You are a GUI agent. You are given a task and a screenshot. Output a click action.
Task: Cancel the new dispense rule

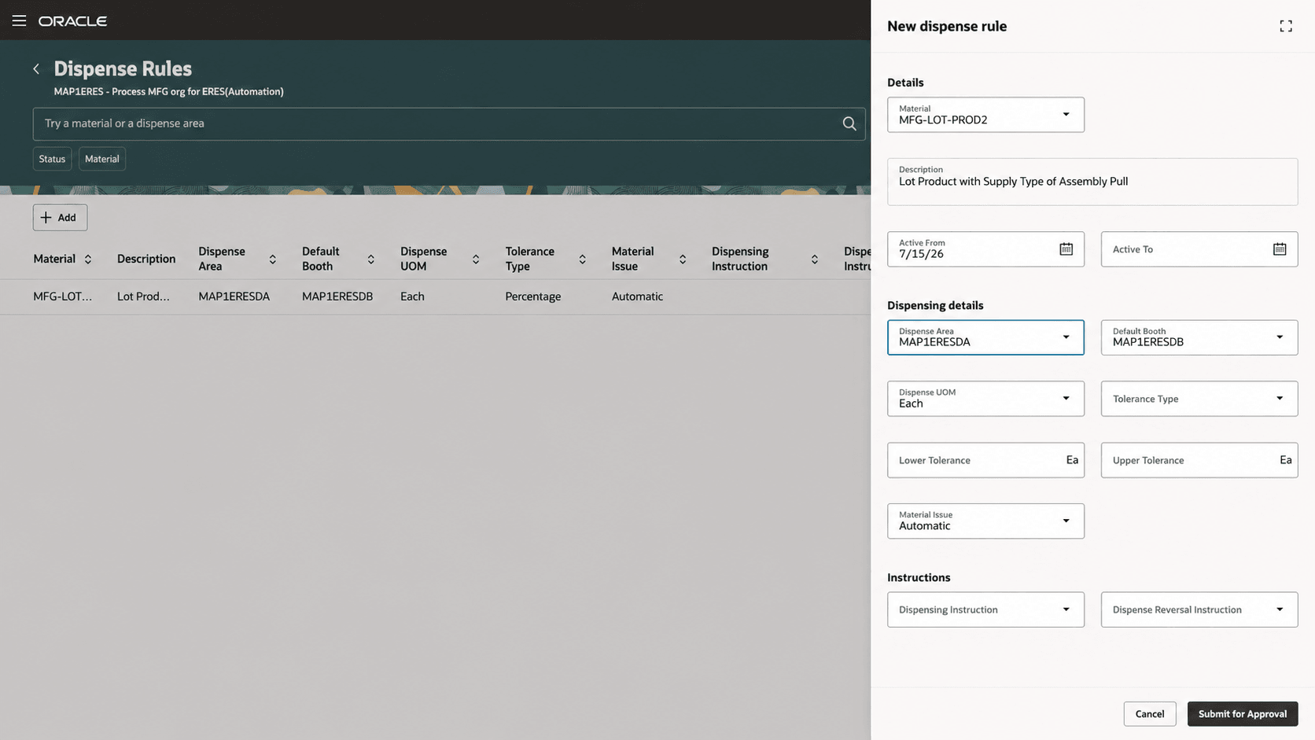(1150, 714)
